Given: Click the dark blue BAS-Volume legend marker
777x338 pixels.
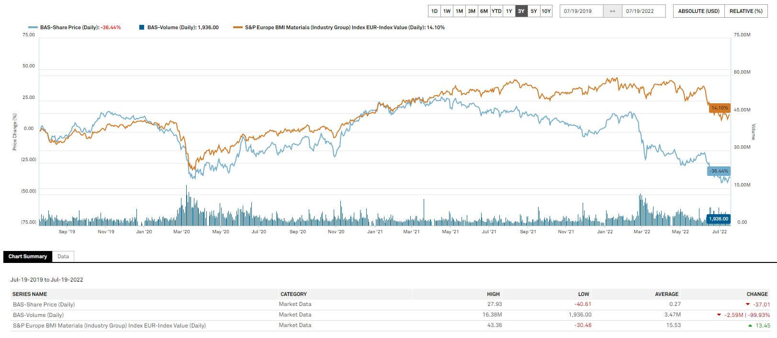Looking at the screenshot, I should [x=142, y=27].
